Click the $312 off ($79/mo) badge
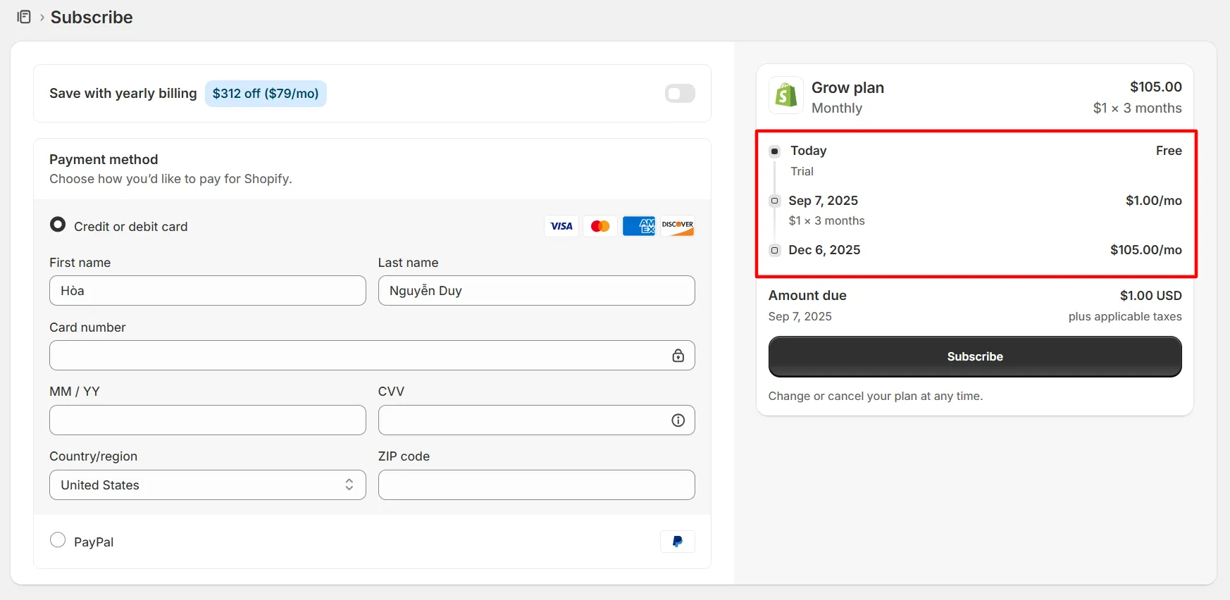The width and height of the screenshot is (1230, 600). point(266,94)
